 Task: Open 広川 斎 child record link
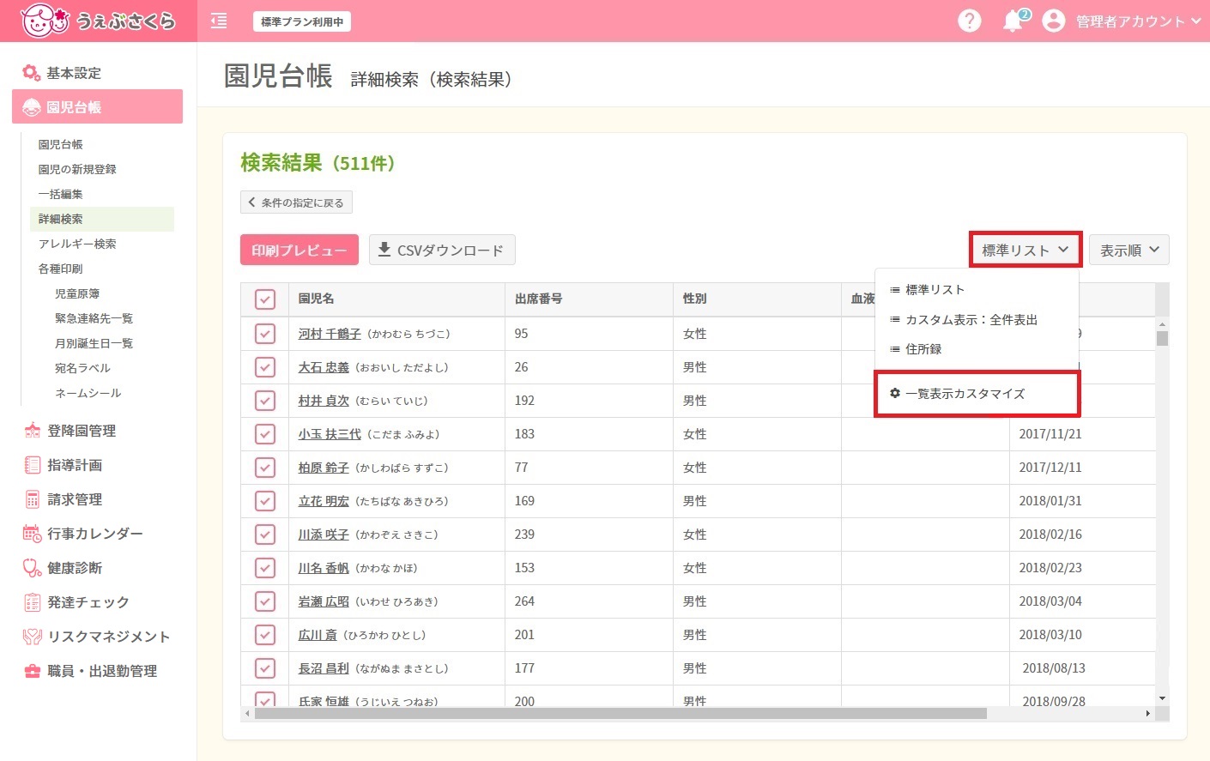(318, 635)
